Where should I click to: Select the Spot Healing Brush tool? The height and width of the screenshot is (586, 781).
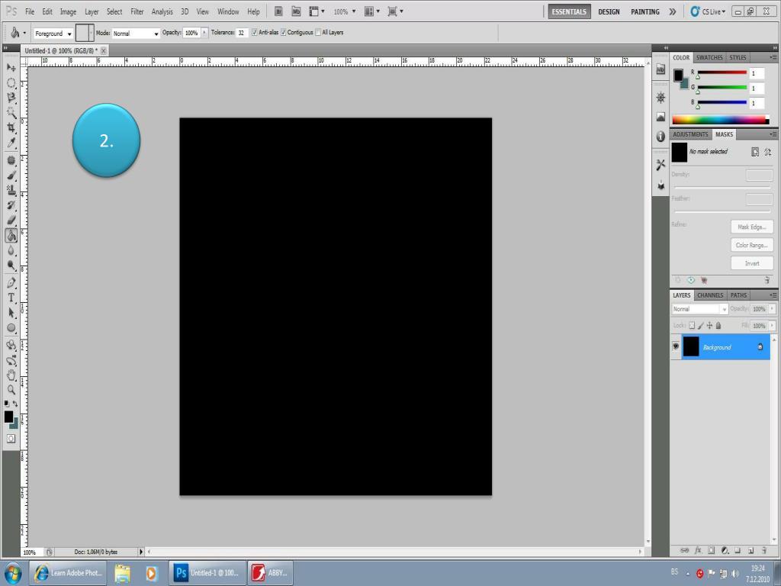point(11,160)
